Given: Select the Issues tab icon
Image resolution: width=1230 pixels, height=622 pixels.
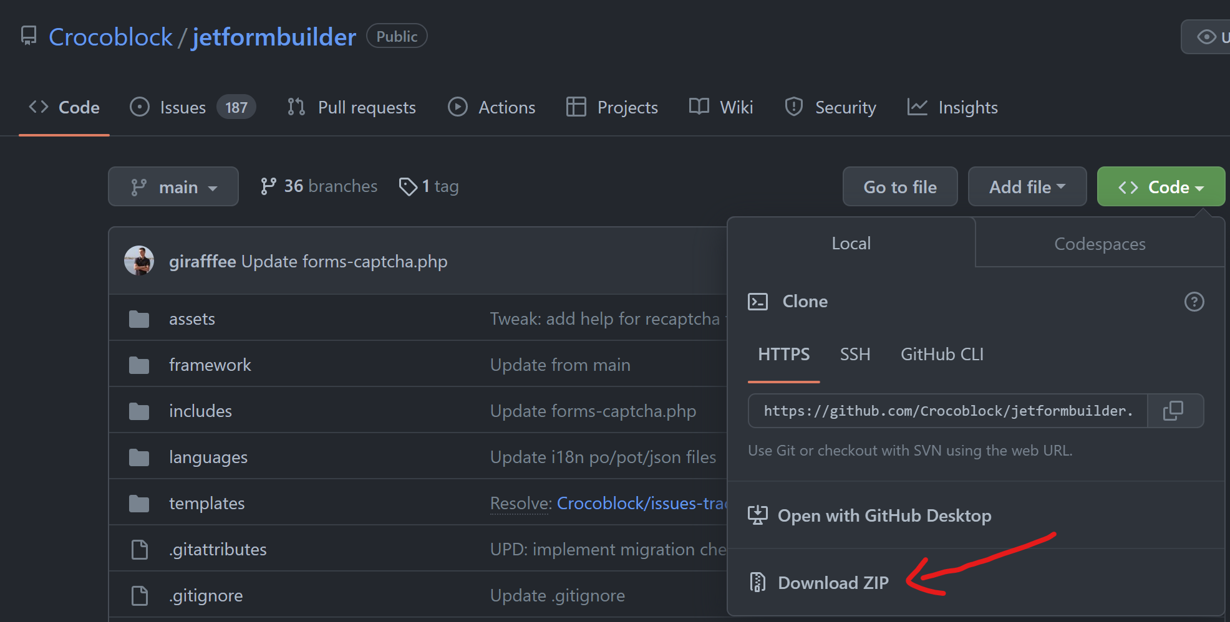Looking at the screenshot, I should pyautogui.click(x=138, y=107).
